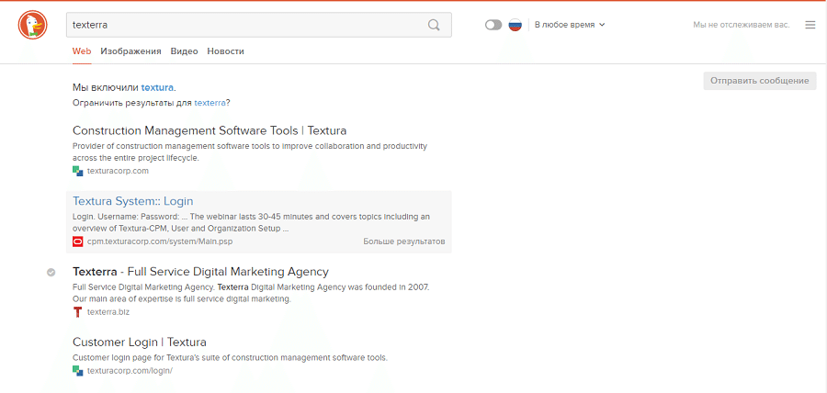Click the texturacorp.com favicon
The image size is (827, 393).
[78, 171]
